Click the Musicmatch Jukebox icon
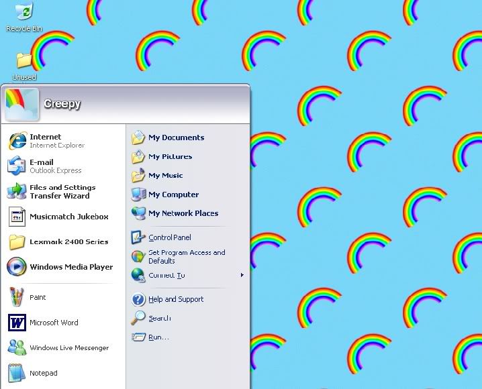The height and width of the screenshot is (389, 482). click(x=17, y=217)
